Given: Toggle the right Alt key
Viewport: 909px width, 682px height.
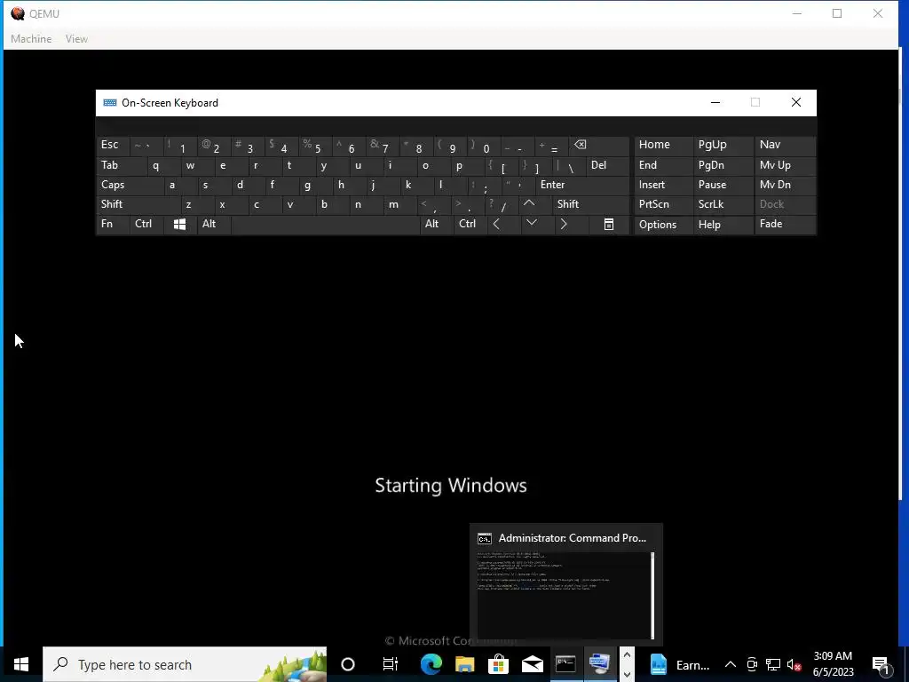Looking at the screenshot, I should click(437, 225).
